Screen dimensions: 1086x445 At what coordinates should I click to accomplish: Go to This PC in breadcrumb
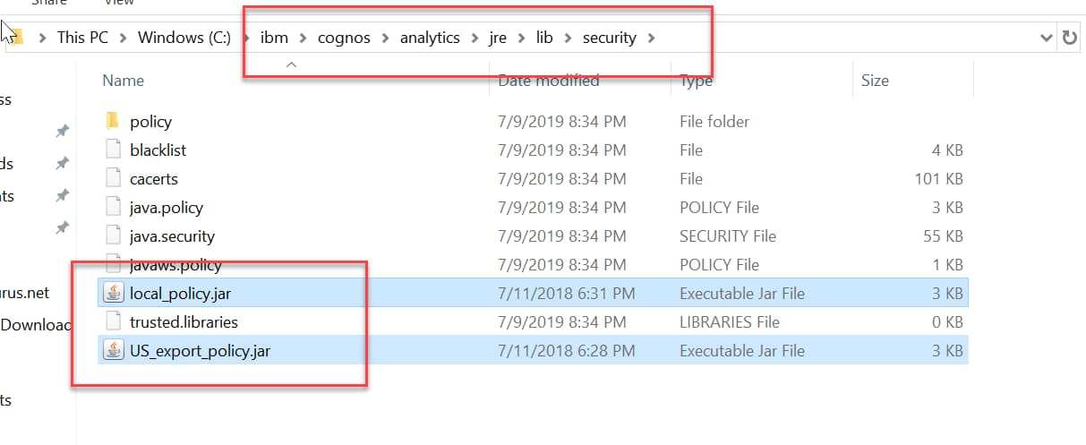tap(83, 38)
